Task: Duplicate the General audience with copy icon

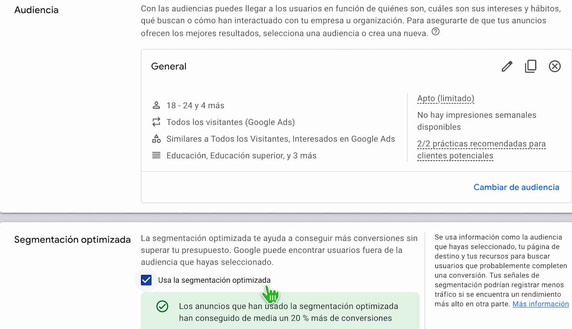Action: 531,66
